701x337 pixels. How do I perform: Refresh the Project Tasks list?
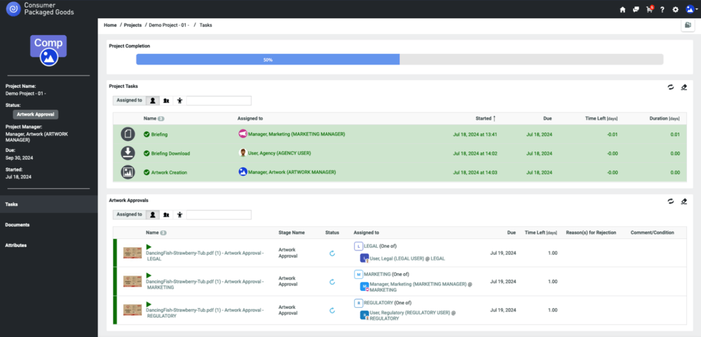pyautogui.click(x=671, y=87)
